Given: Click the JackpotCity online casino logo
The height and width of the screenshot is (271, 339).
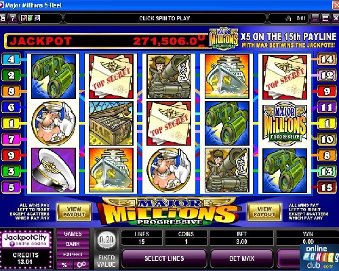Looking at the screenshot, I should (x=26, y=240).
